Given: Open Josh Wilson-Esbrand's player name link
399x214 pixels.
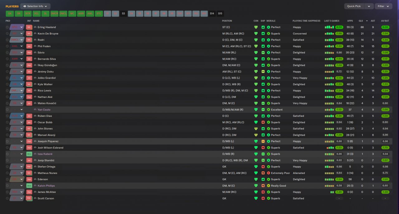Looking at the screenshot, I should (50, 148).
